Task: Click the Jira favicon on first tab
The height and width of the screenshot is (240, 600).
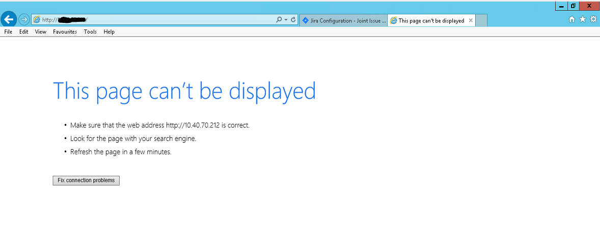Action: click(x=305, y=21)
